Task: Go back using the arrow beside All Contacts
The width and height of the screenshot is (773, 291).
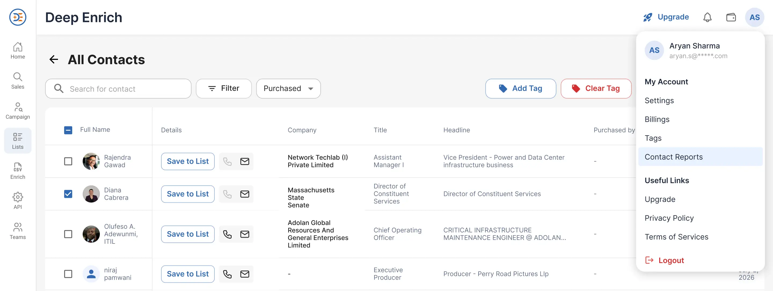Action: (x=54, y=59)
